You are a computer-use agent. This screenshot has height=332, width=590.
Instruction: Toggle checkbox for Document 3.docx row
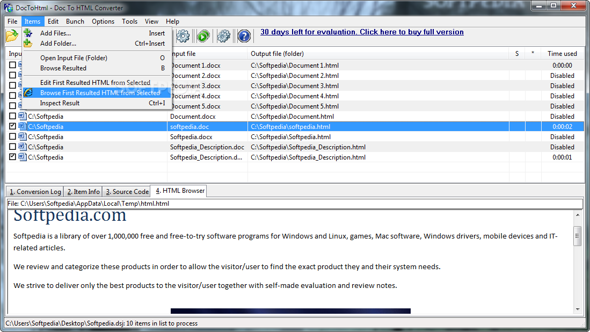tap(12, 85)
